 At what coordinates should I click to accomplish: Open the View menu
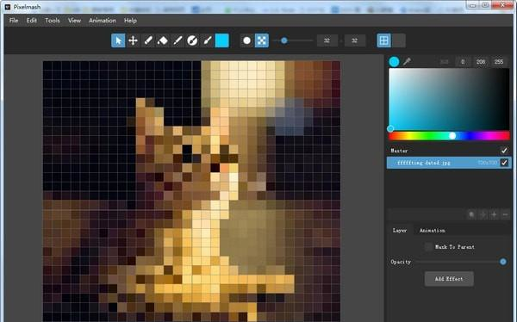pos(74,21)
